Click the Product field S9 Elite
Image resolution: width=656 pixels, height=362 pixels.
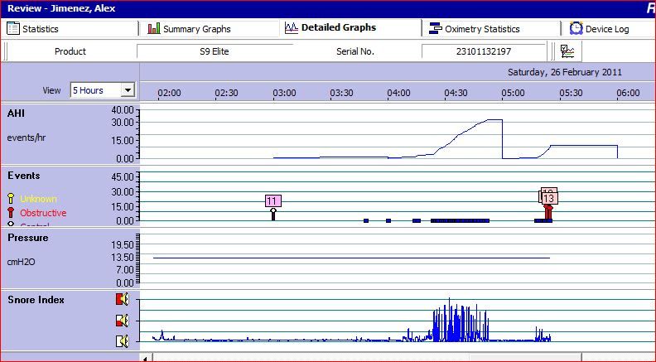(x=215, y=51)
